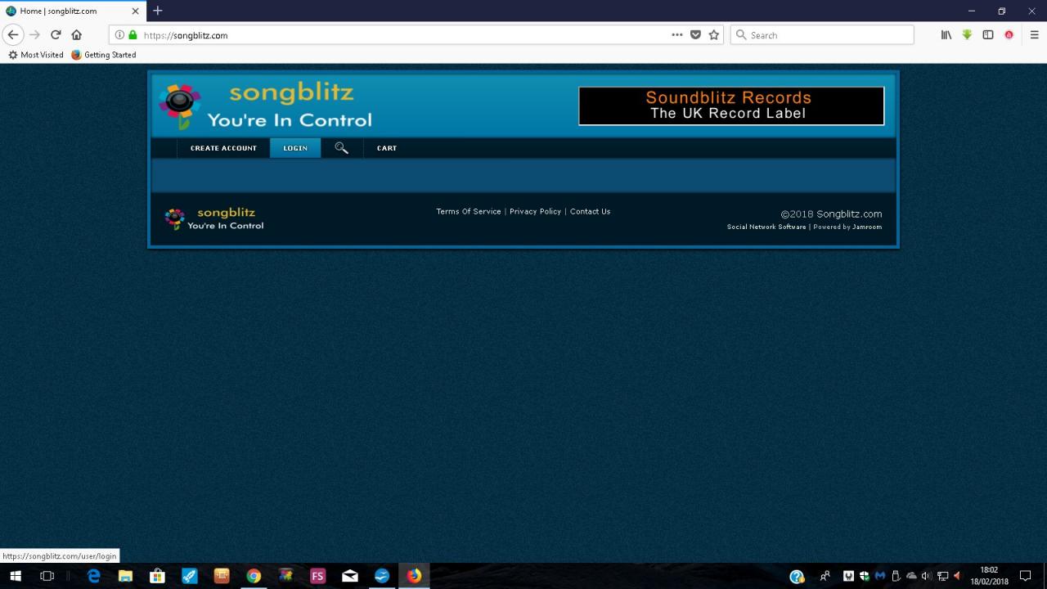Viewport: 1047px width, 589px height.
Task: Open the Firefox Library
Action: pos(946,35)
